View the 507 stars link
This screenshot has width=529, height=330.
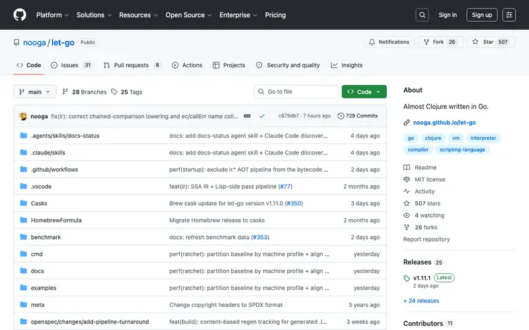pyautogui.click(x=422, y=203)
